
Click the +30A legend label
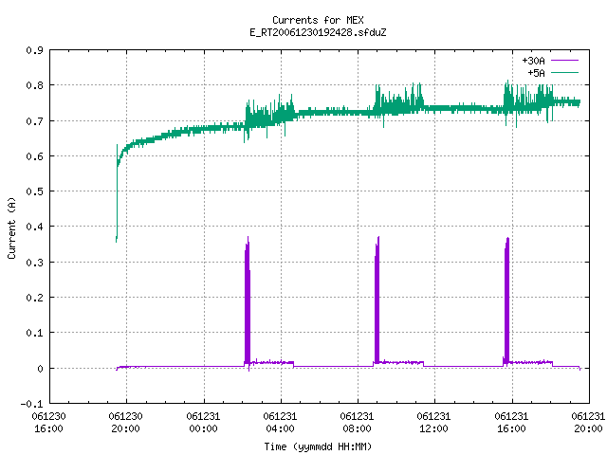pos(533,61)
